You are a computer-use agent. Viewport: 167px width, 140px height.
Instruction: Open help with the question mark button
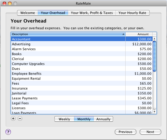(x=8, y=132)
